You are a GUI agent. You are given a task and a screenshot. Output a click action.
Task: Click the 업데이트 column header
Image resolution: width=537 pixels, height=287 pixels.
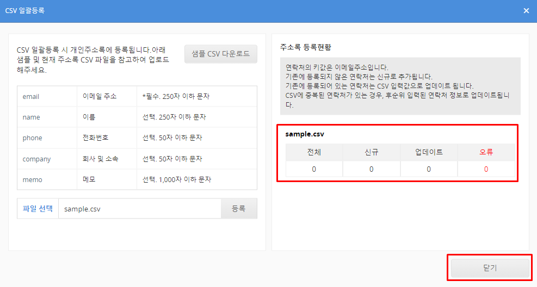point(429,152)
